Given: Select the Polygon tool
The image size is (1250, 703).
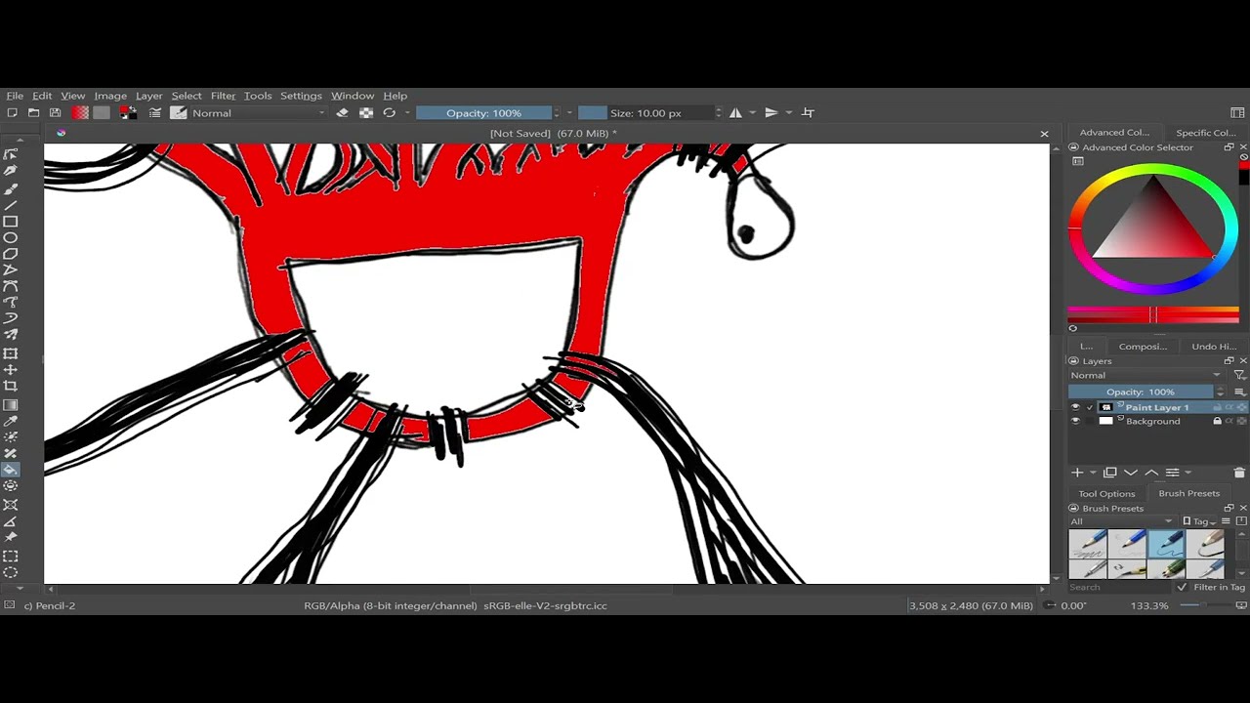Looking at the screenshot, I should 11,254.
